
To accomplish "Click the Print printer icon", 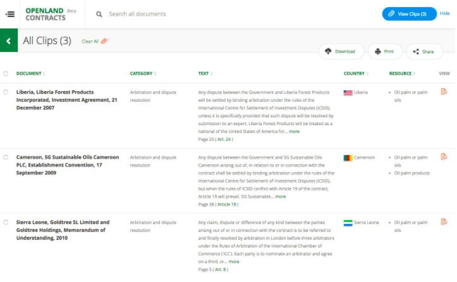I will click(378, 52).
